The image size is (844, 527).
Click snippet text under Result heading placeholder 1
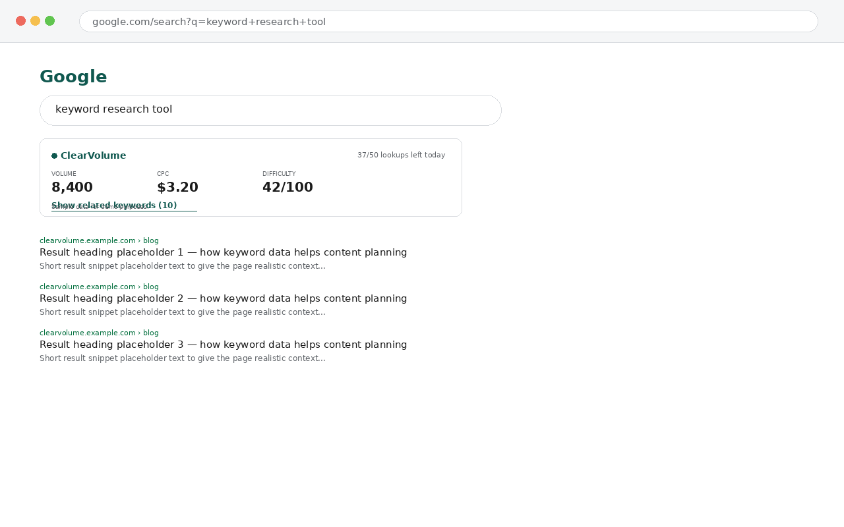coord(183,266)
